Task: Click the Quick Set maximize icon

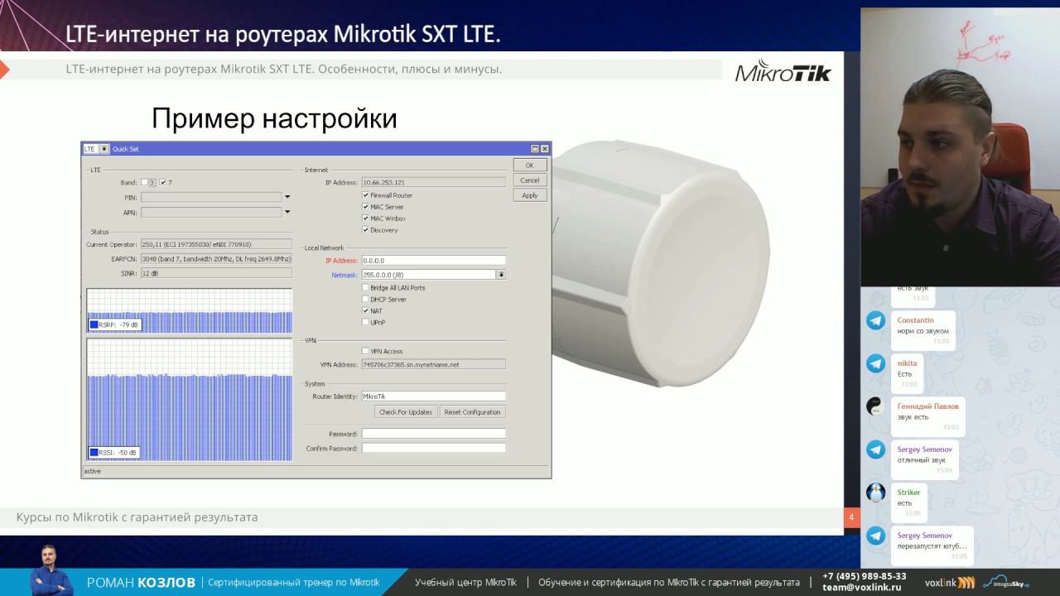Action: (x=535, y=149)
